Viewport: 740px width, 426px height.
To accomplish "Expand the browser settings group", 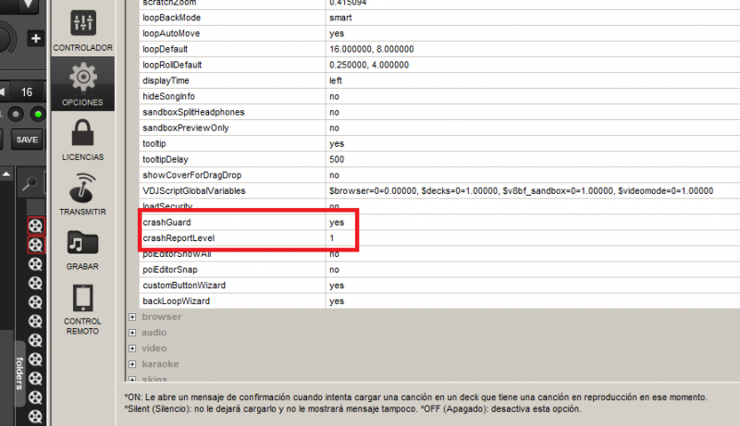I will coord(132,317).
